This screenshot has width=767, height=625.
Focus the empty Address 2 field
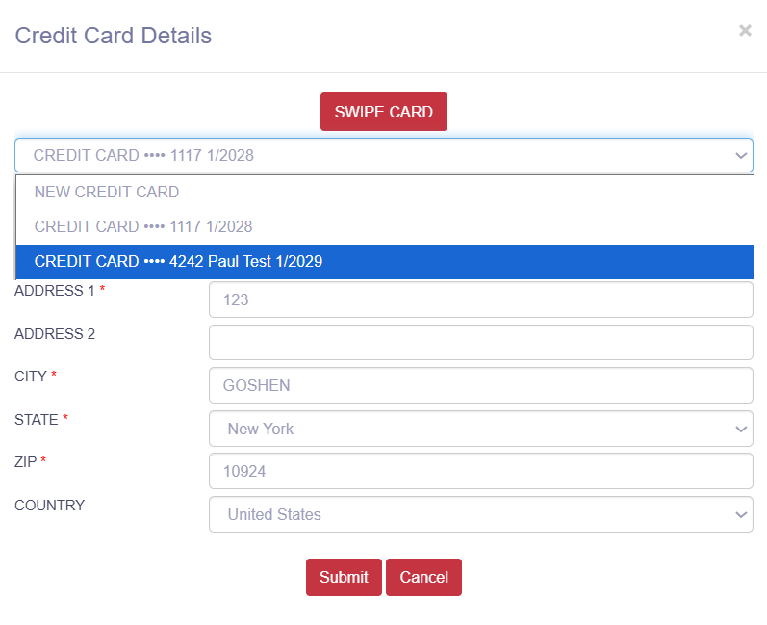480,342
